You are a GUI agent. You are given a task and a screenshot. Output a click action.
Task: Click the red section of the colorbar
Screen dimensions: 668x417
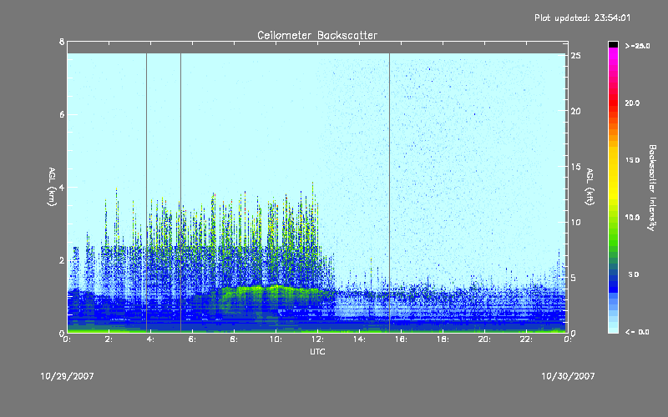coord(613,102)
